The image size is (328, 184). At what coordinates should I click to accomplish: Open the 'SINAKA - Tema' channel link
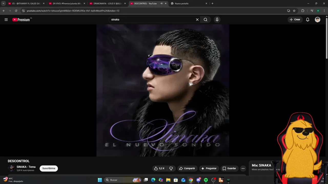tap(26, 167)
